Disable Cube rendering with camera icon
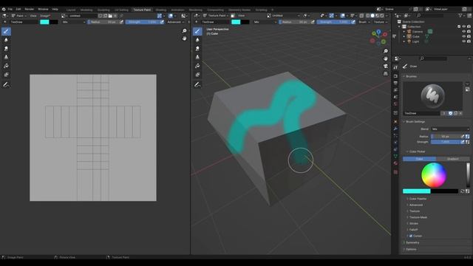Viewport: 473px width, 266px height. coord(469,36)
